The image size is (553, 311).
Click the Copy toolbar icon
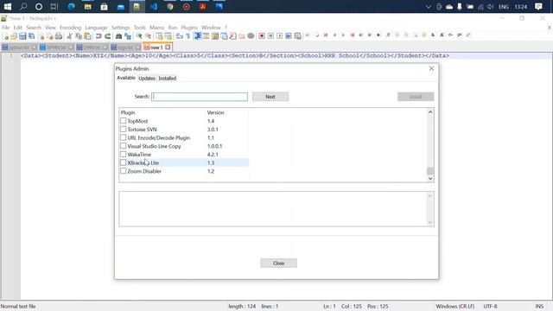click(x=79, y=36)
